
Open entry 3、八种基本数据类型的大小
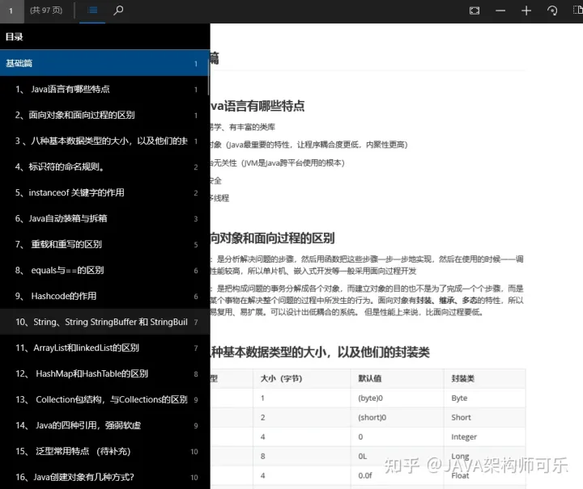(104, 141)
